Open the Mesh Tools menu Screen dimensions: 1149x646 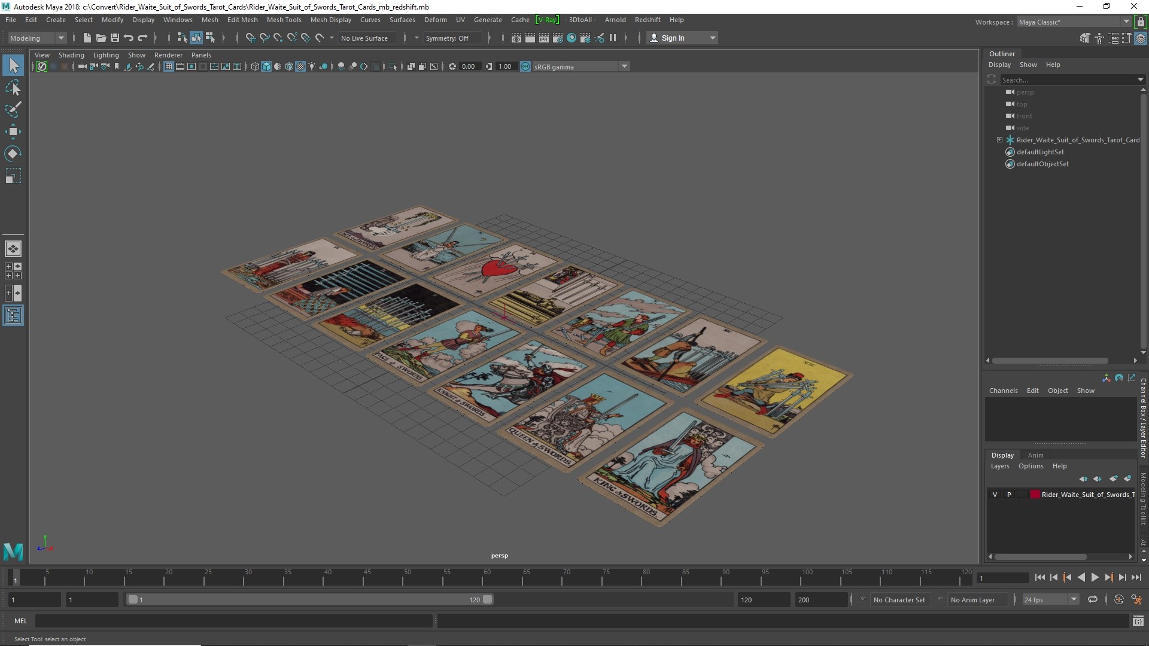(x=284, y=20)
